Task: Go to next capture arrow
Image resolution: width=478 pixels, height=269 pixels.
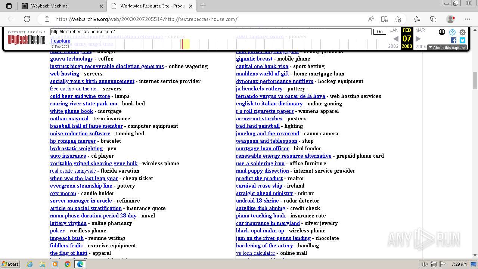Action: click(x=418, y=38)
